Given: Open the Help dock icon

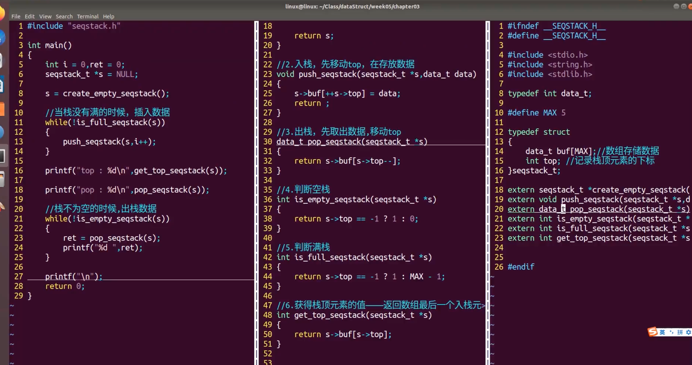Looking at the screenshot, I should pyautogui.click(x=1, y=132).
